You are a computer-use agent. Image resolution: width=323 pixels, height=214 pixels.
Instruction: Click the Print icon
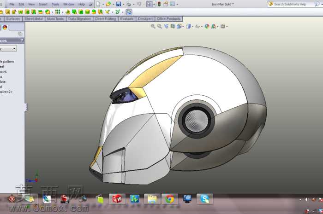pyautogui.click(x=129, y=4)
